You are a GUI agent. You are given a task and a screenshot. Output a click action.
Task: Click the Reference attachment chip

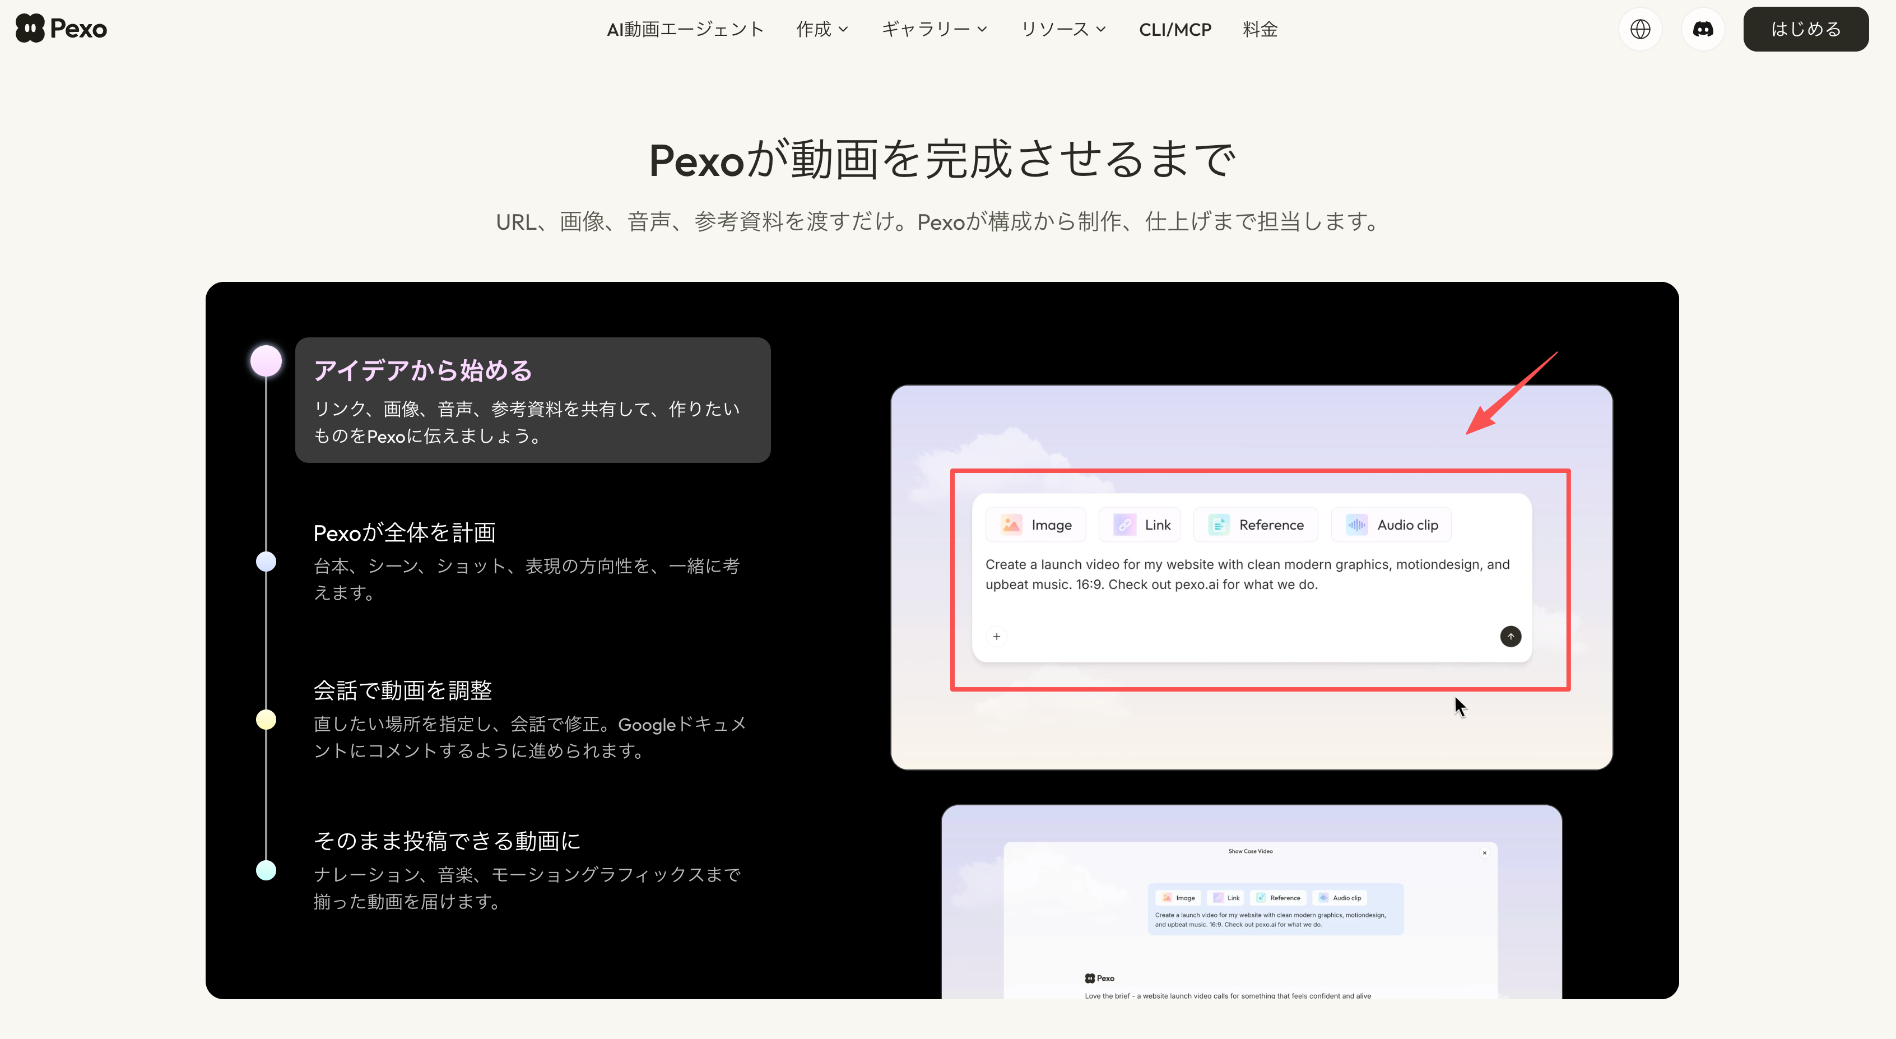[1256, 525]
